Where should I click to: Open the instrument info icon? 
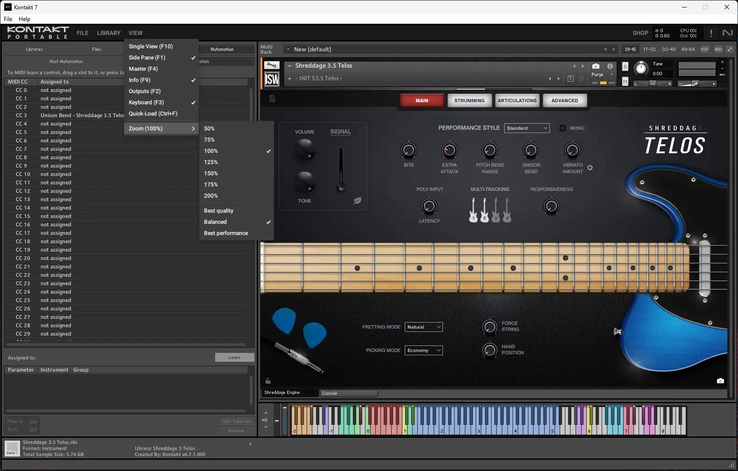(x=610, y=66)
